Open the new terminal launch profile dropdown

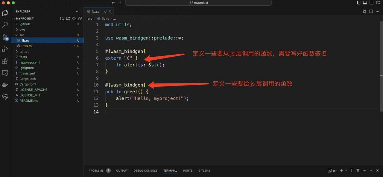pos(346,171)
